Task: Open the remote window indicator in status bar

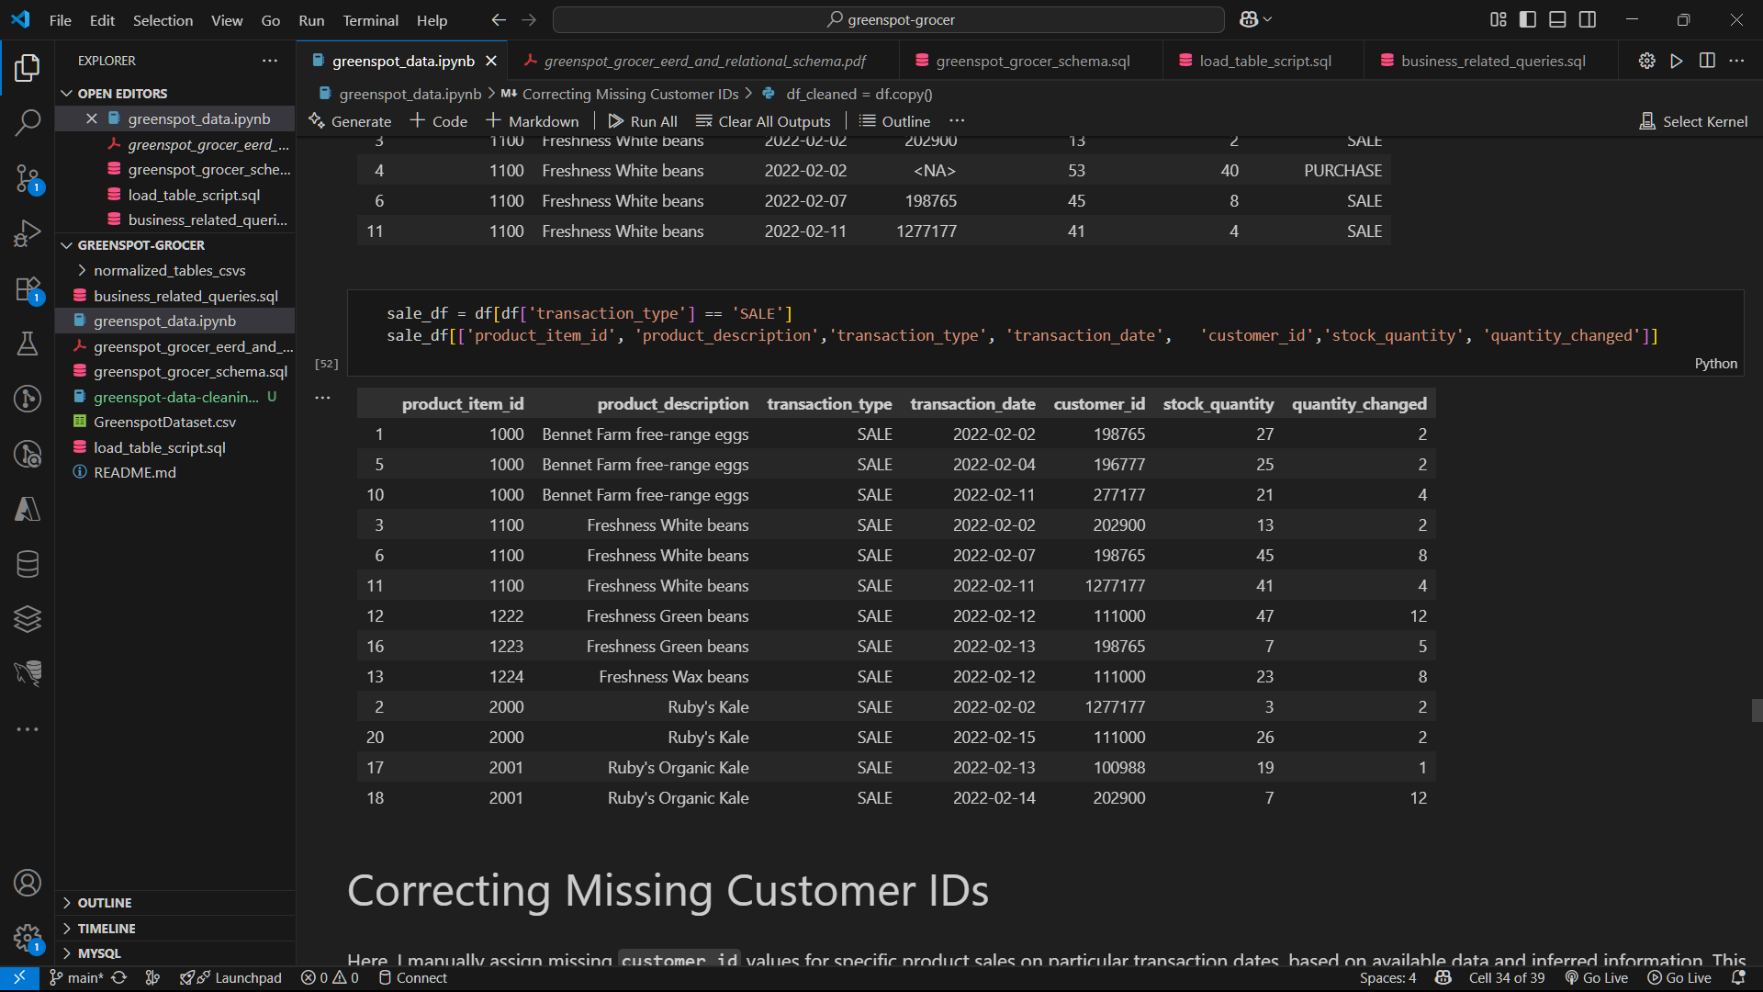Action: click(19, 978)
